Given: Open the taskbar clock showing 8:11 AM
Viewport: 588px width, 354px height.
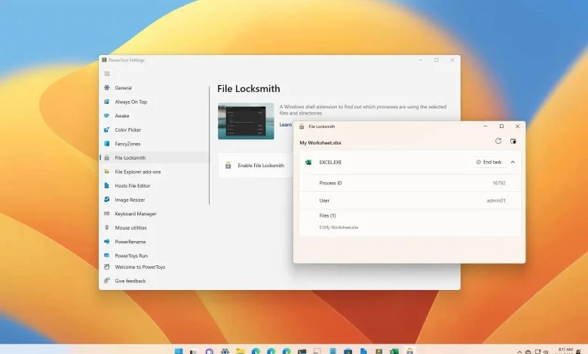Looking at the screenshot, I should pyautogui.click(x=565, y=351).
